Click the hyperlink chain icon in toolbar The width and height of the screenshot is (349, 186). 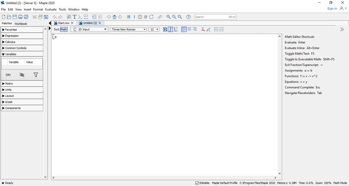click(160, 17)
